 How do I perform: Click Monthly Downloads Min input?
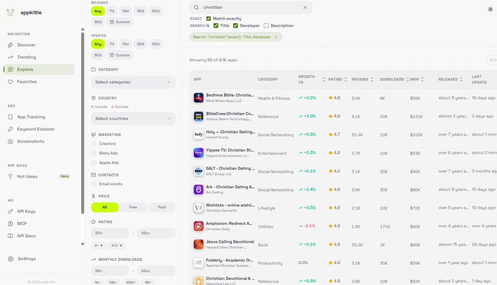click(110, 271)
